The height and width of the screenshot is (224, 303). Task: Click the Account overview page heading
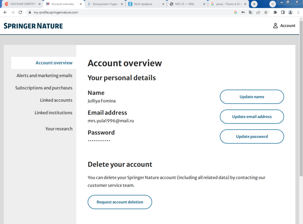coord(125,63)
